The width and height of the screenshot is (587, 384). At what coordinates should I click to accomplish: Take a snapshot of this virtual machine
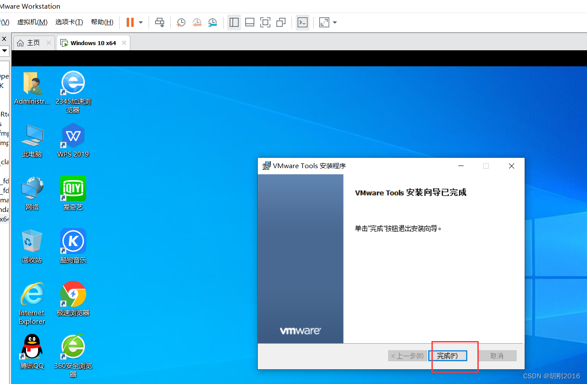(181, 22)
